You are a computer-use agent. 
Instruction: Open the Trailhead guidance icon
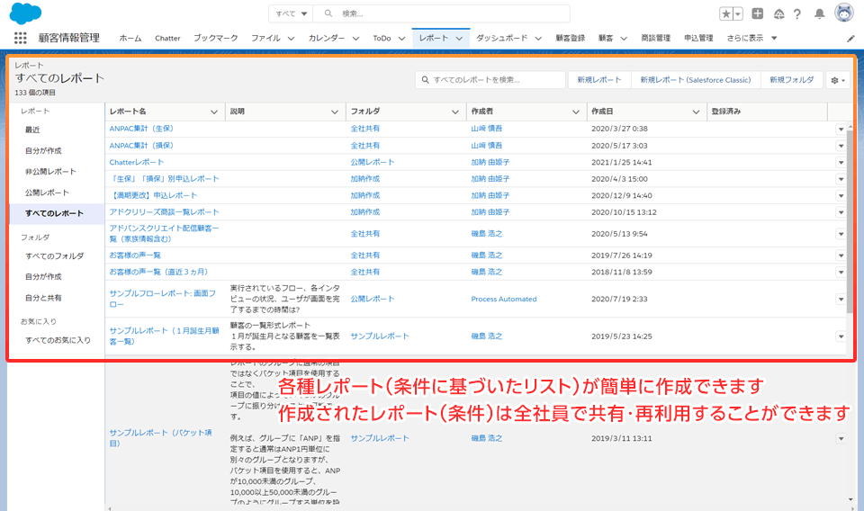(x=778, y=13)
